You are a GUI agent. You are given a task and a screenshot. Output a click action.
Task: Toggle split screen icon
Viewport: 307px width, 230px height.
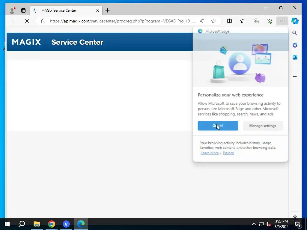pyautogui.click(x=229, y=21)
